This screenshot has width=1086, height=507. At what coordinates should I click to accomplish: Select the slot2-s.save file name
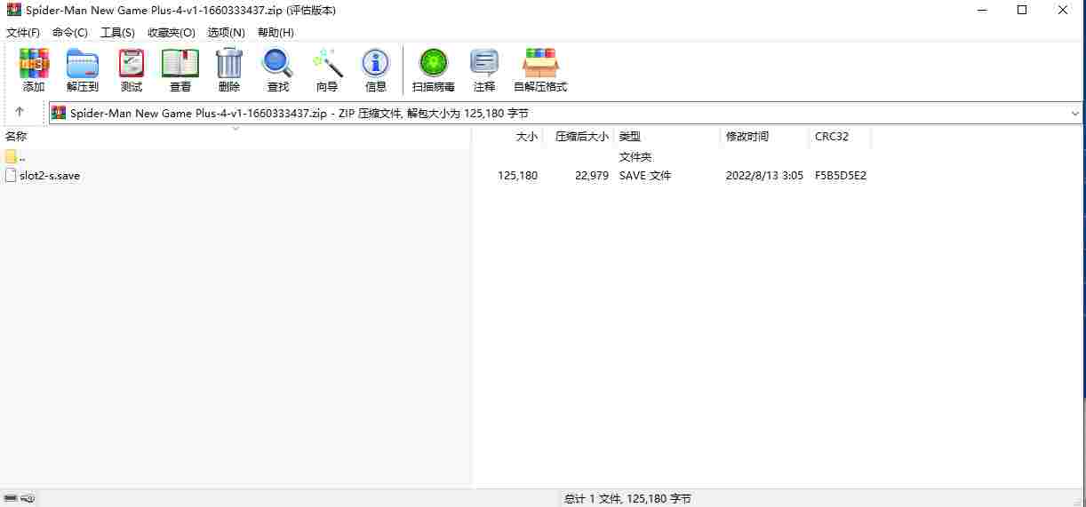[x=50, y=176]
